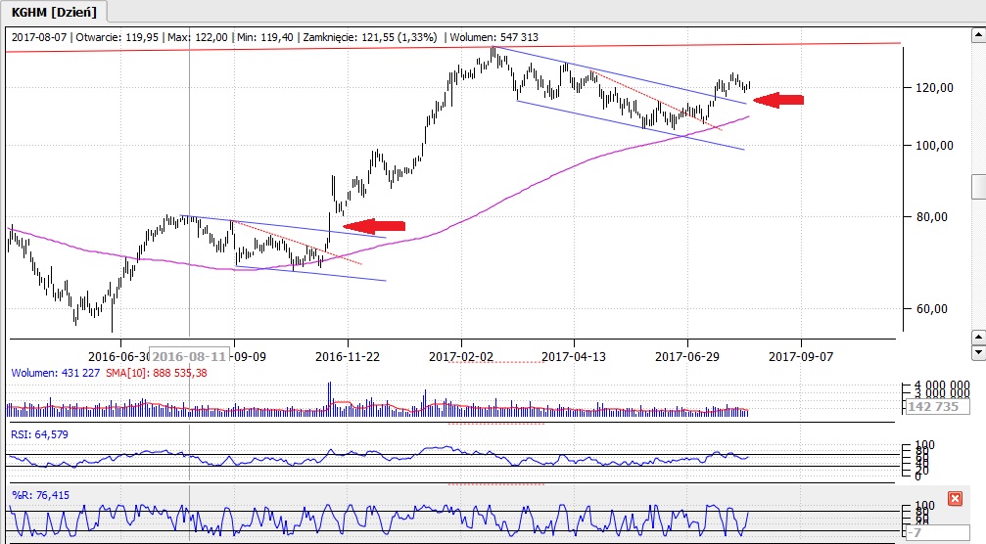The height and width of the screenshot is (544, 986).
Task: Click the highlighted 2016-08-11 crosshair date
Action: coord(191,357)
